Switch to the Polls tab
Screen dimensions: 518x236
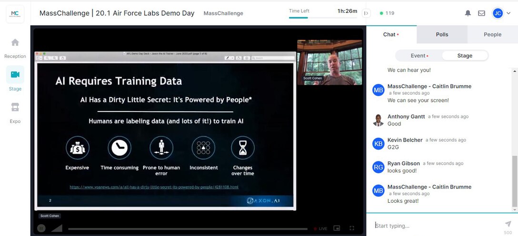click(x=442, y=34)
